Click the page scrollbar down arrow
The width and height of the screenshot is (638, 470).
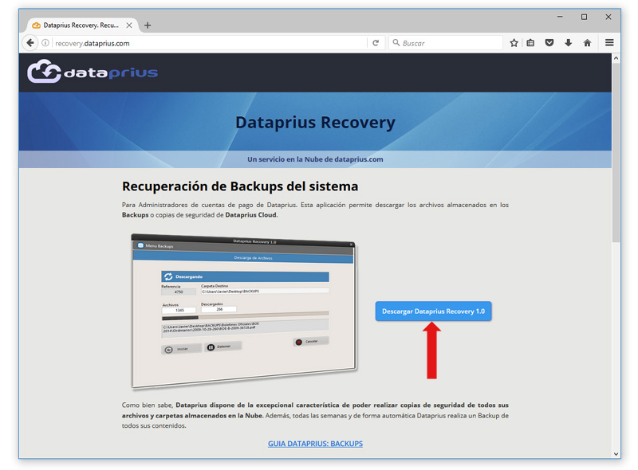click(x=616, y=454)
